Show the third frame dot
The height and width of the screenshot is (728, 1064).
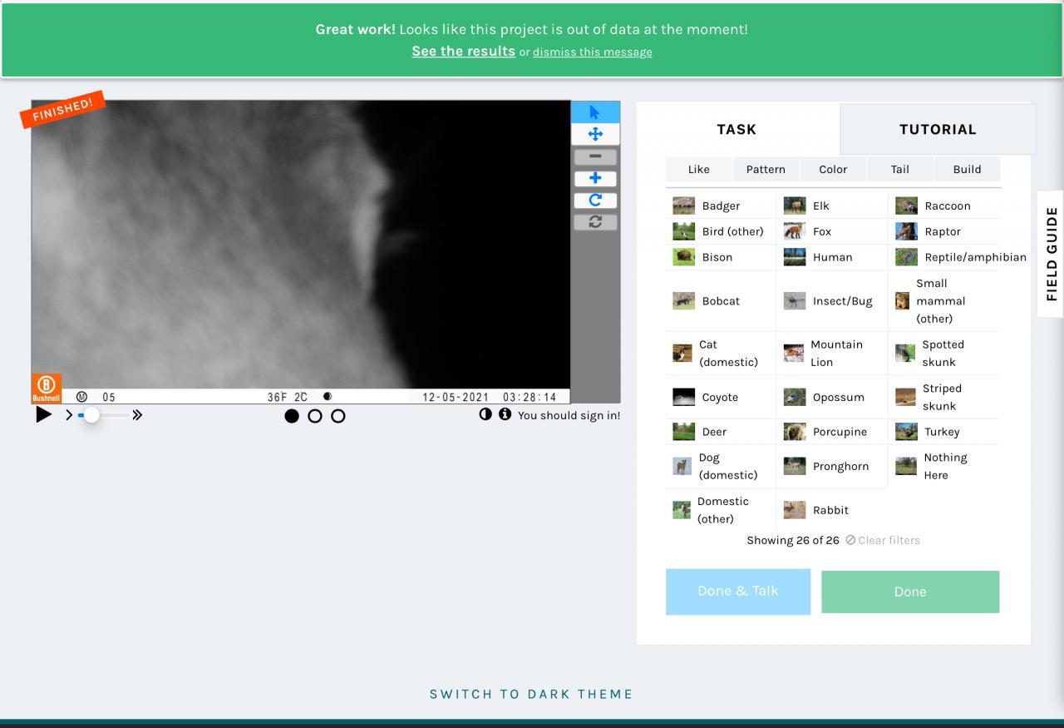[338, 416]
